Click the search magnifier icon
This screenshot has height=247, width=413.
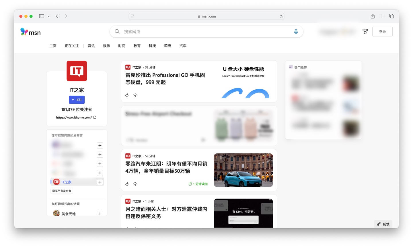117,32
